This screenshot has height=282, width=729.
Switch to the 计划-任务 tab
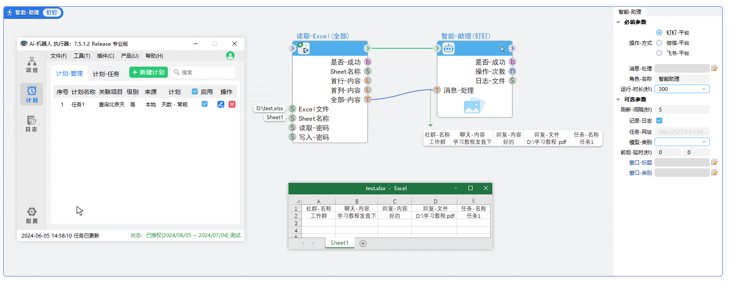point(106,74)
